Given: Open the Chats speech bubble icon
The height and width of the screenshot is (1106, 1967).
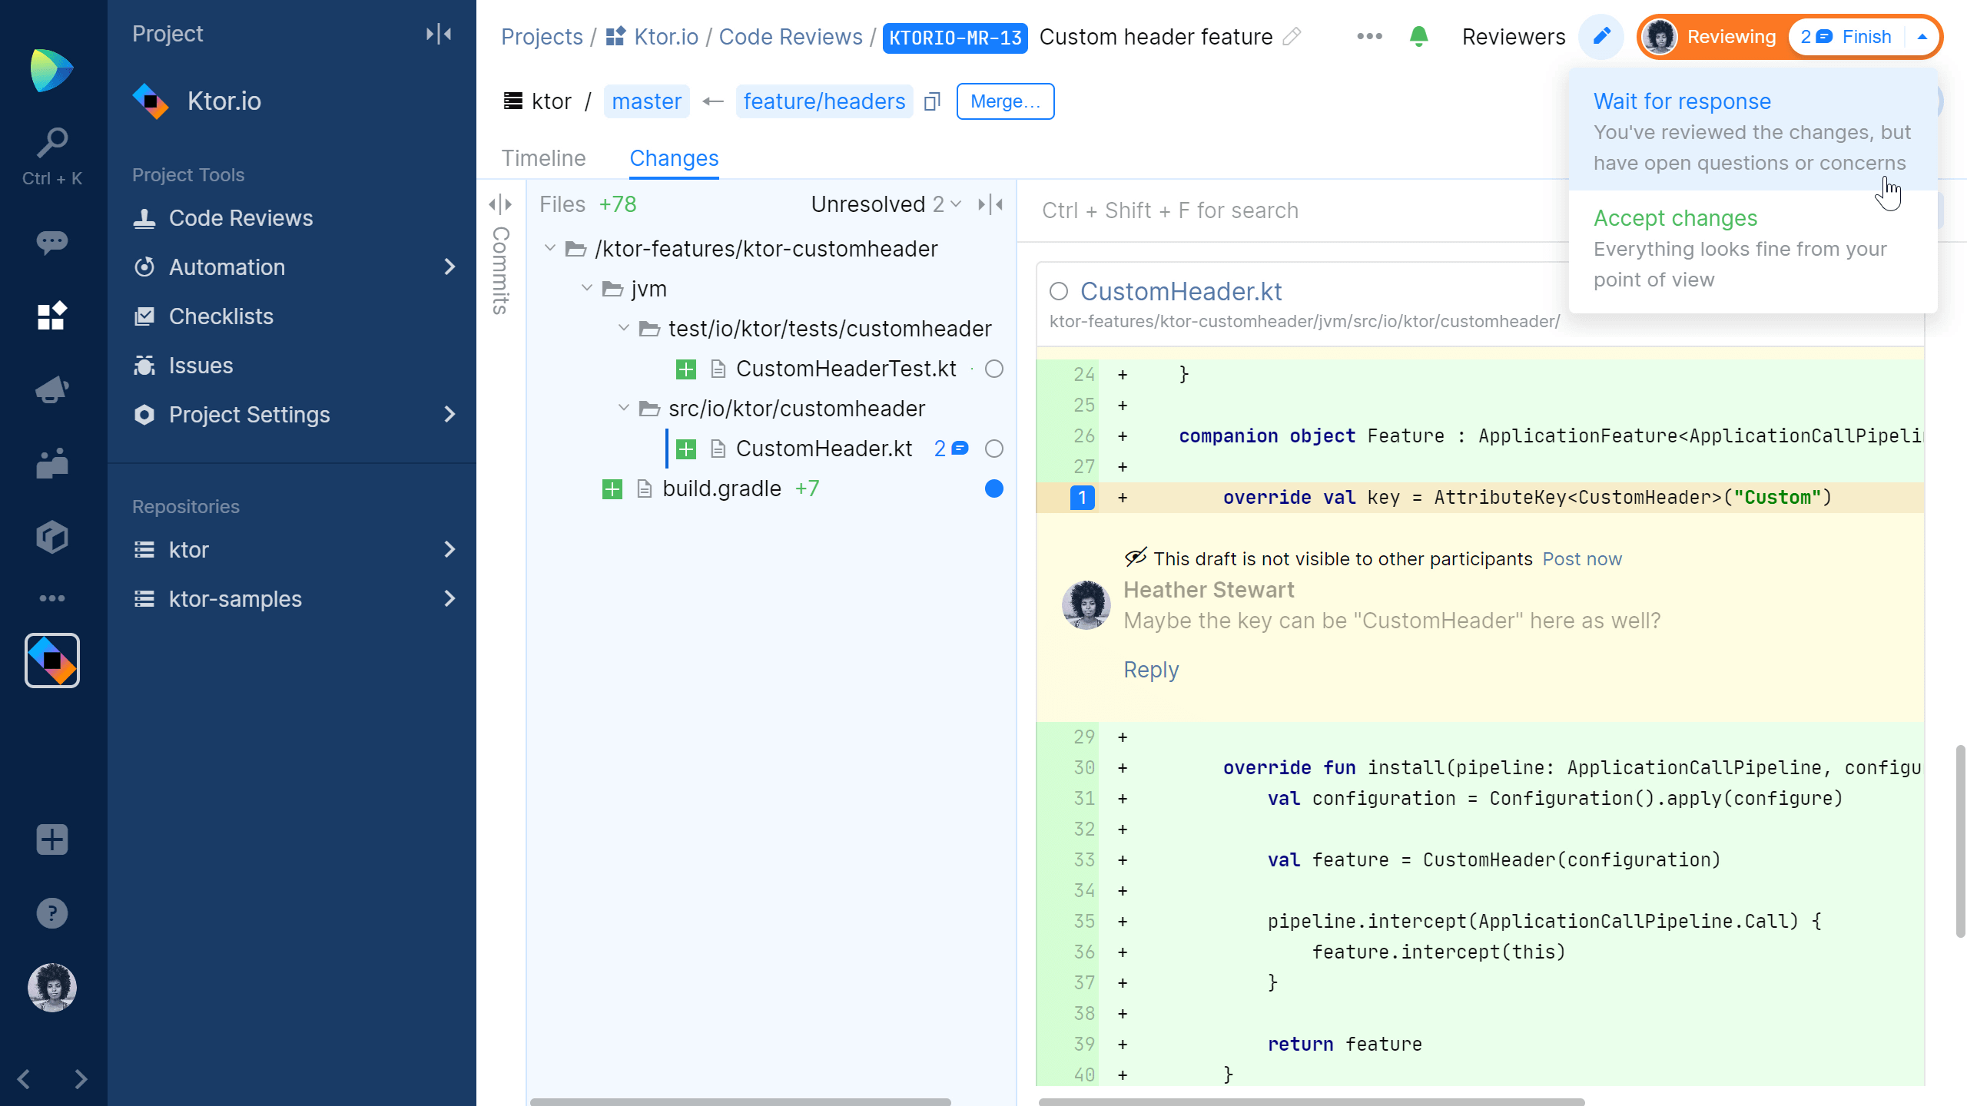Looking at the screenshot, I should tap(51, 243).
